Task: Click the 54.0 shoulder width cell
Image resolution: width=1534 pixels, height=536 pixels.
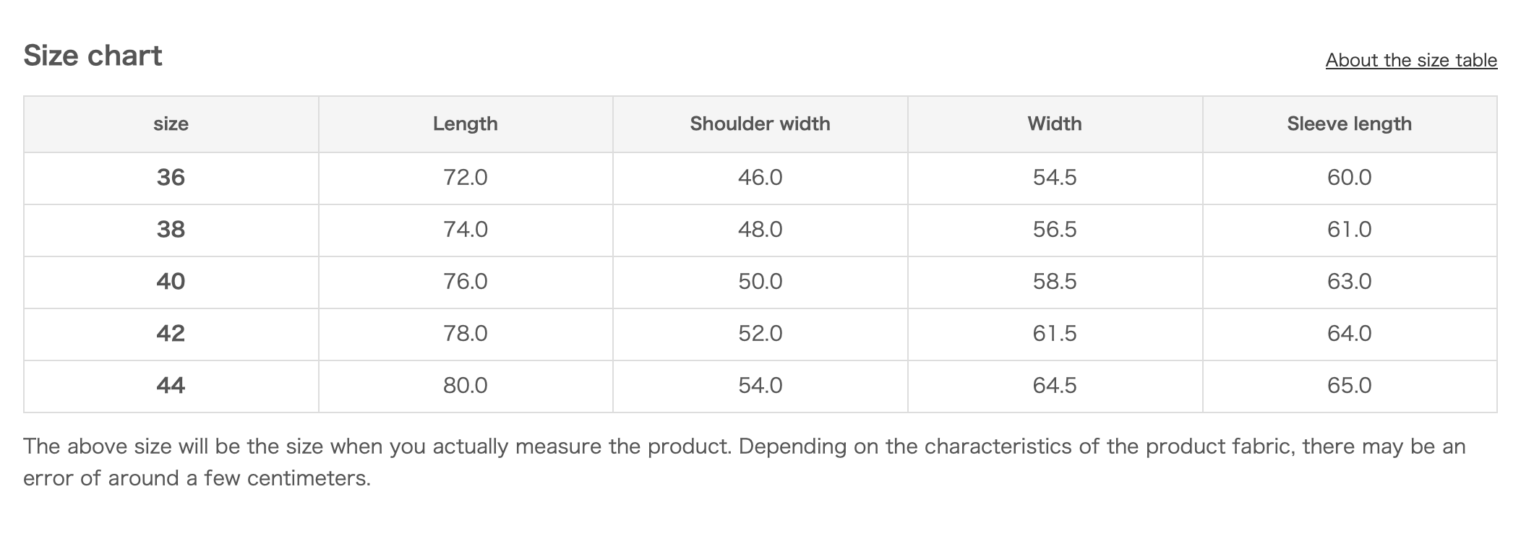Action: coord(760,385)
